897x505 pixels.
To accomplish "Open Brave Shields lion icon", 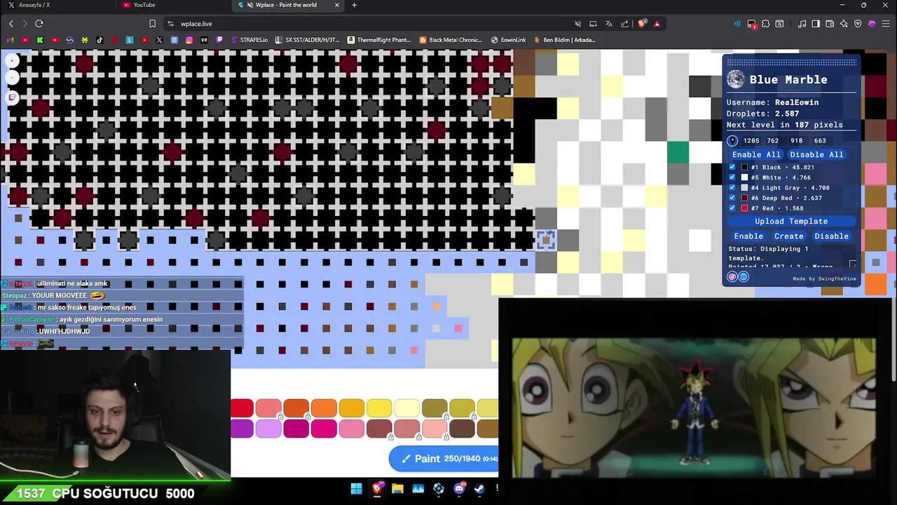I will pos(642,24).
